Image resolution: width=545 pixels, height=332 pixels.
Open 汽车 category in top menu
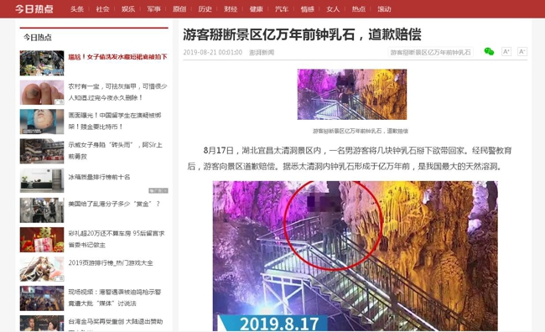[282, 9]
